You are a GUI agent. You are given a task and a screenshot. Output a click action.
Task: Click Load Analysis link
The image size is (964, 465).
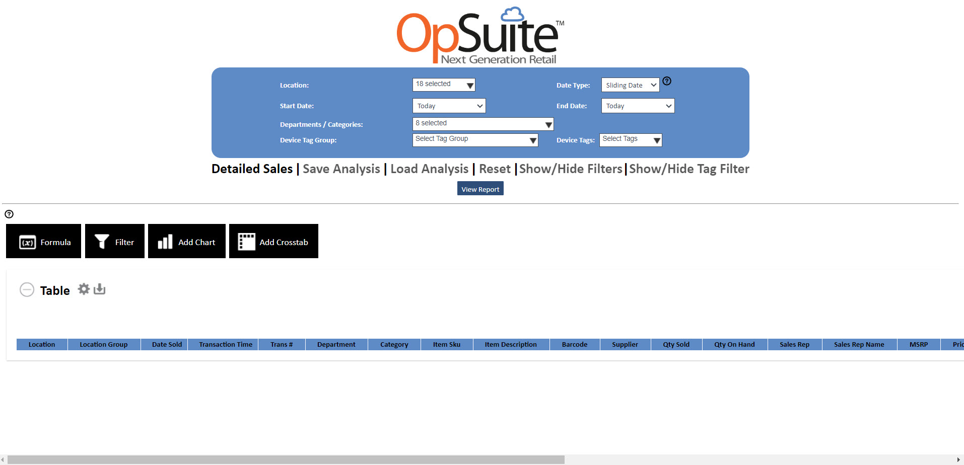point(430,169)
